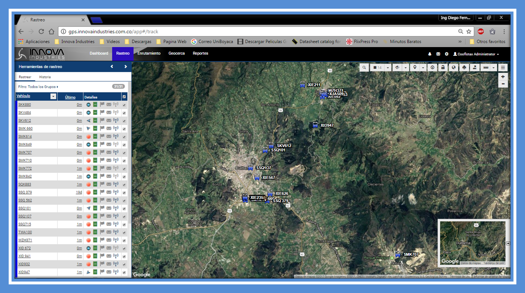This screenshot has width=525, height=293.
Task: Open the Vehículo column dropdown arrow
Action: [53, 97]
